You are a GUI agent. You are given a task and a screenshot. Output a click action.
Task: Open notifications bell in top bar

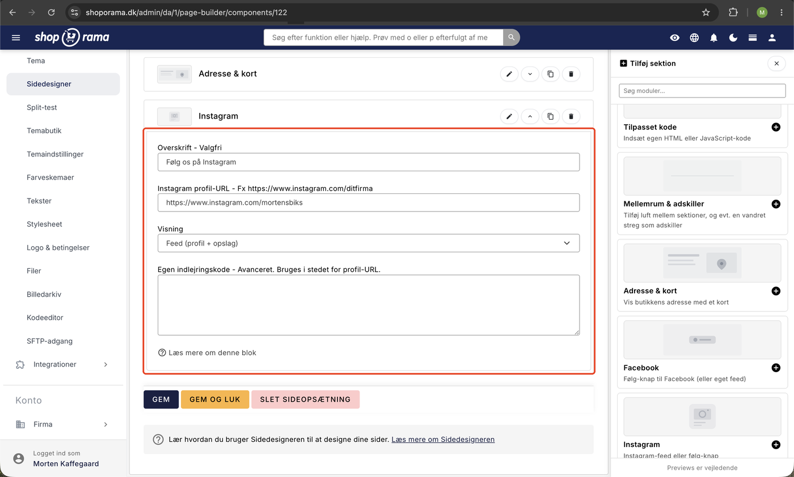713,37
